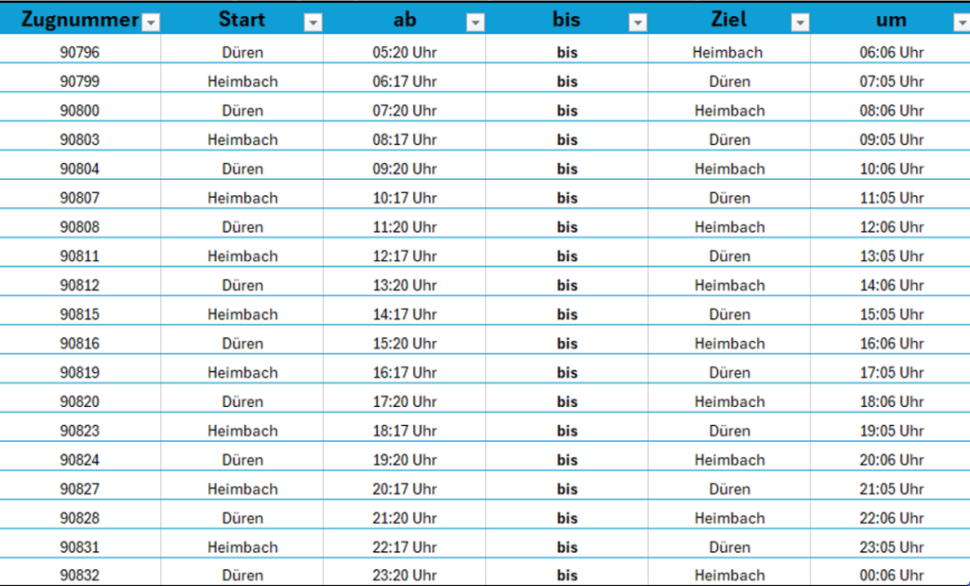Select Ziel cell Düren for train 90807

[729, 198]
